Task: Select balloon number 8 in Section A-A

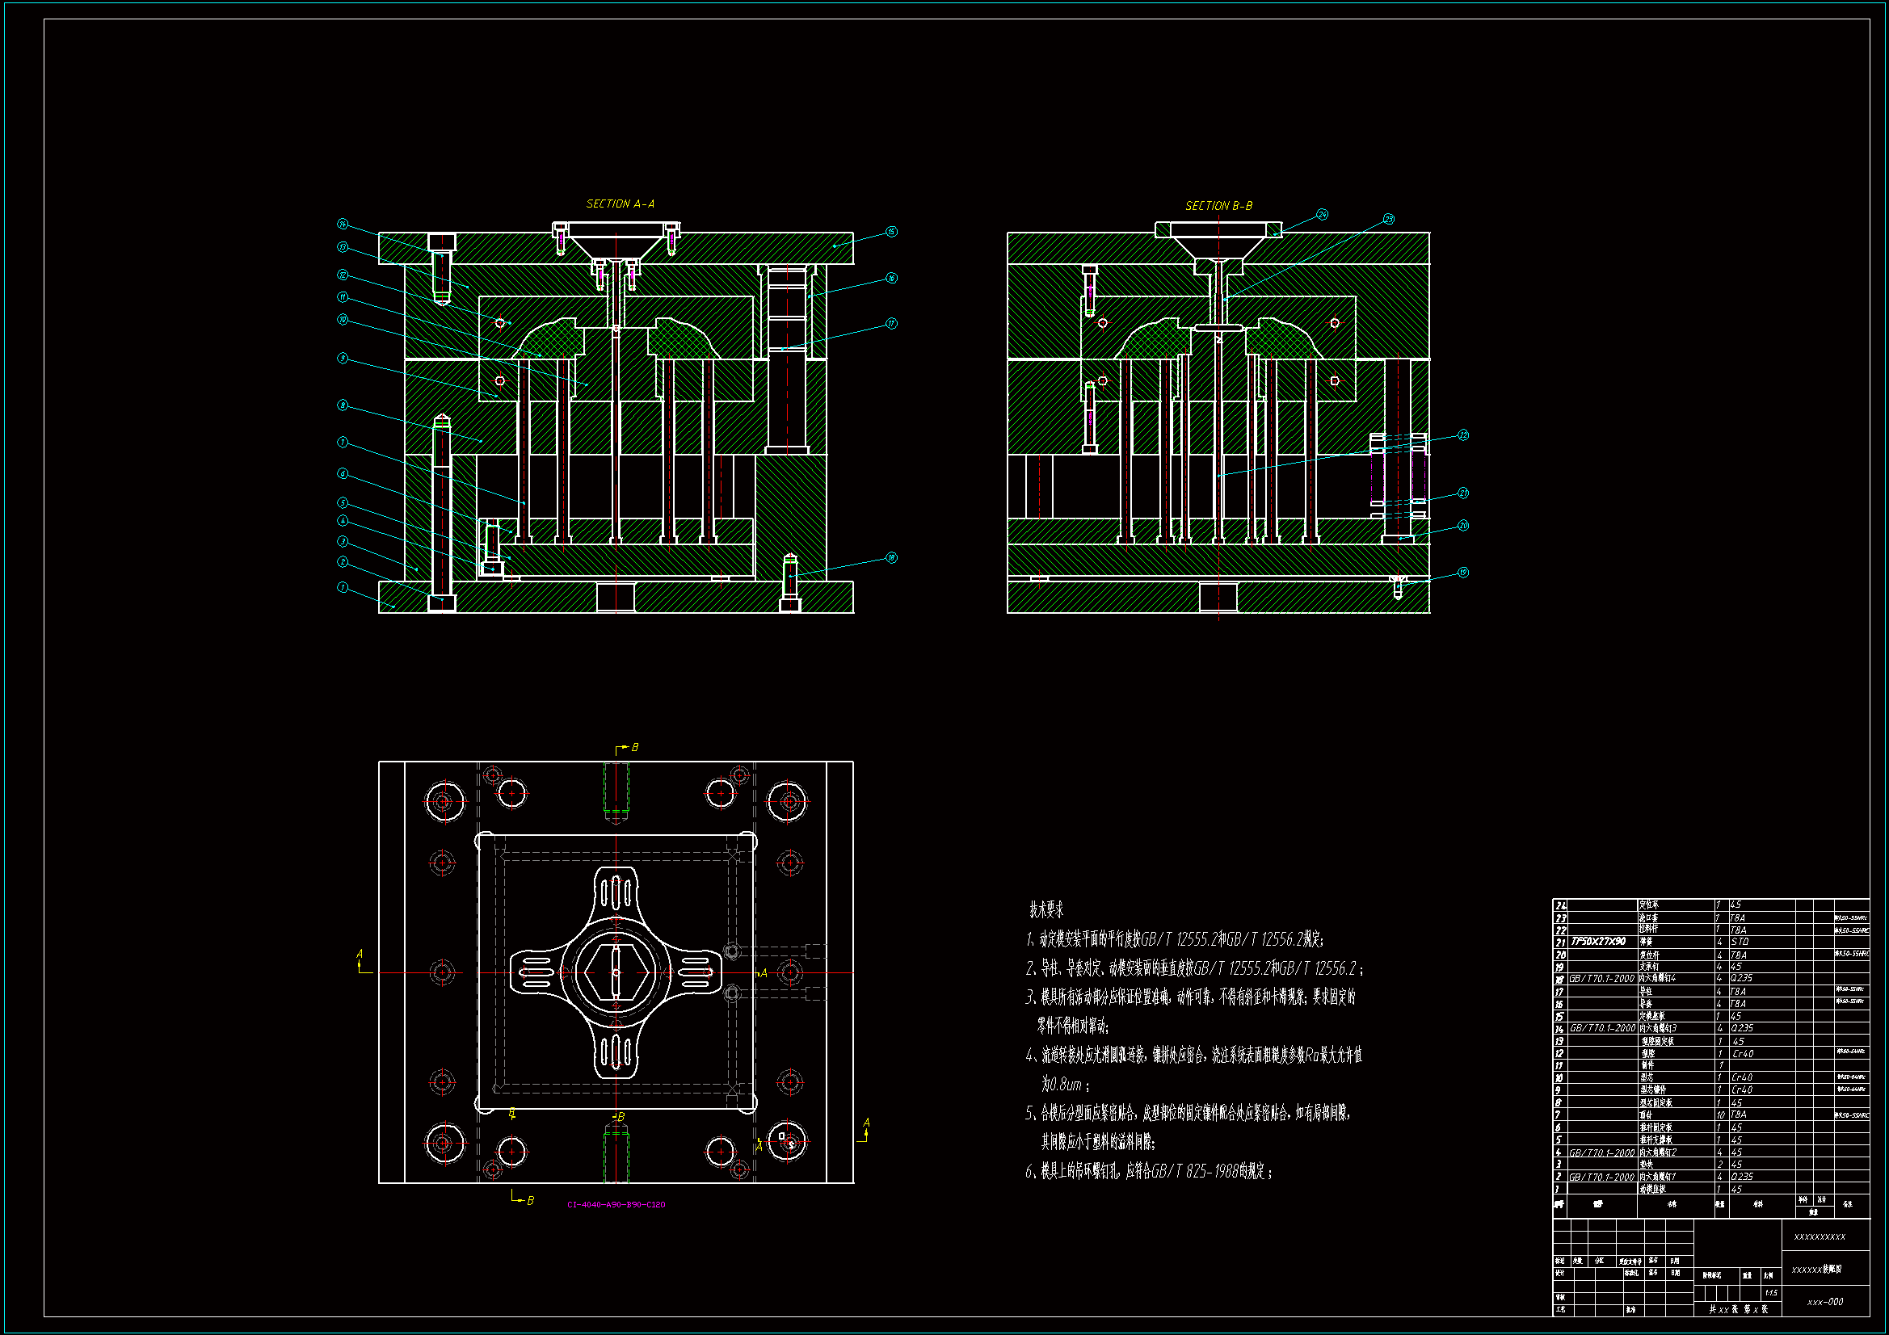Action: click(x=343, y=405)
